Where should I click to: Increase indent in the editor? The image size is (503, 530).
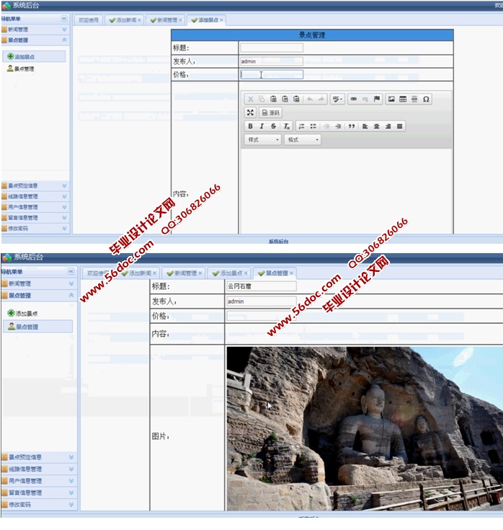click(x=338, y=126)
